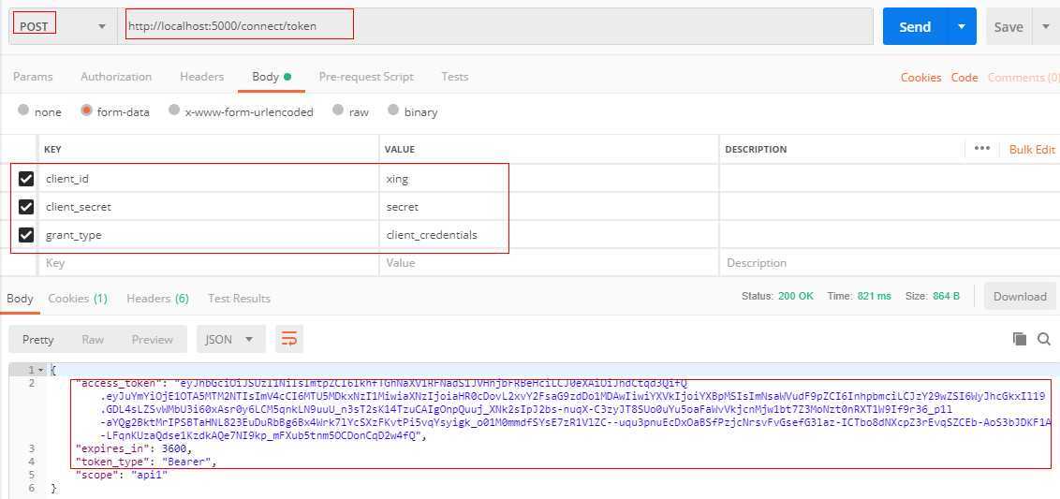This screenshot has width=1060, height=499.
Task: Save the request
Action: (1008, 27)
